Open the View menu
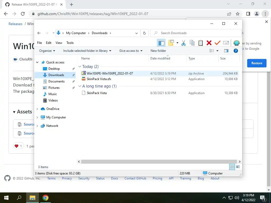 coord(59,43)
